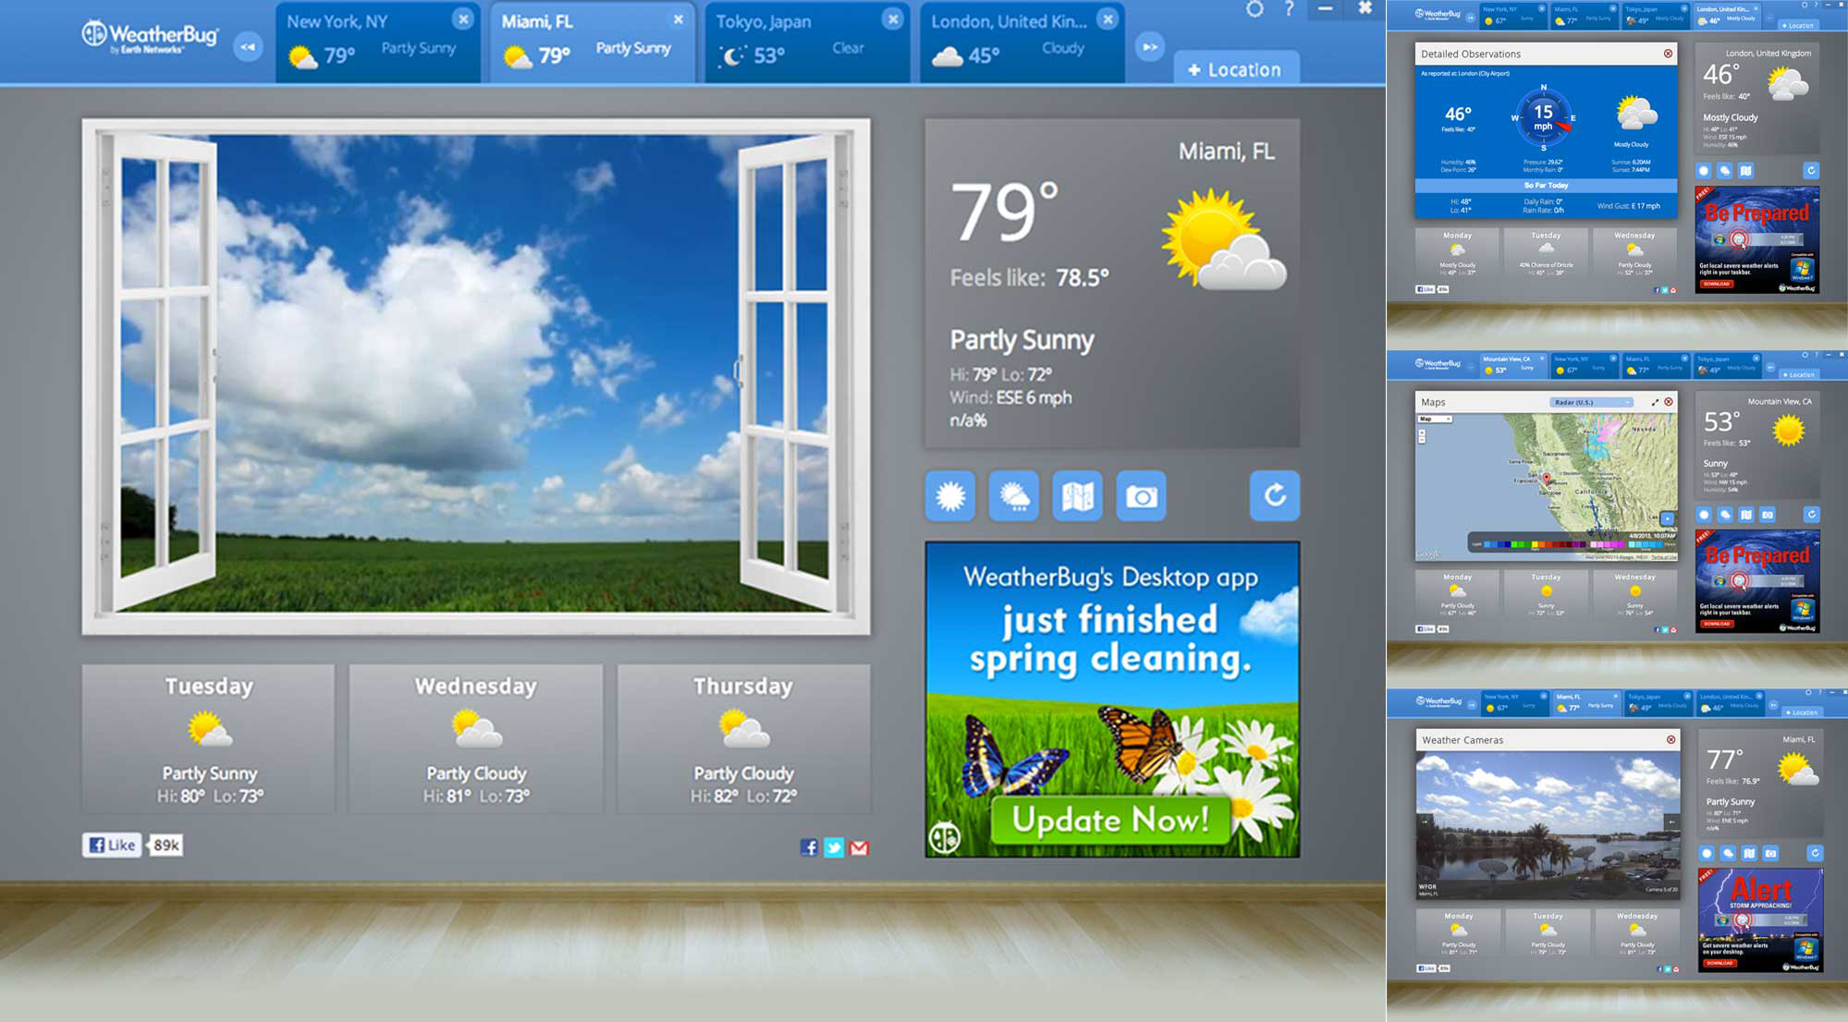The image size is (1848, 1022).
Task: Select the London 46° tab in Detailed Observations window
Action: click(1729, 16)
